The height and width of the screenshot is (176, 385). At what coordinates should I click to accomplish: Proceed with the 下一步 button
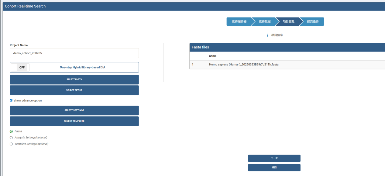tap(274, 158)
